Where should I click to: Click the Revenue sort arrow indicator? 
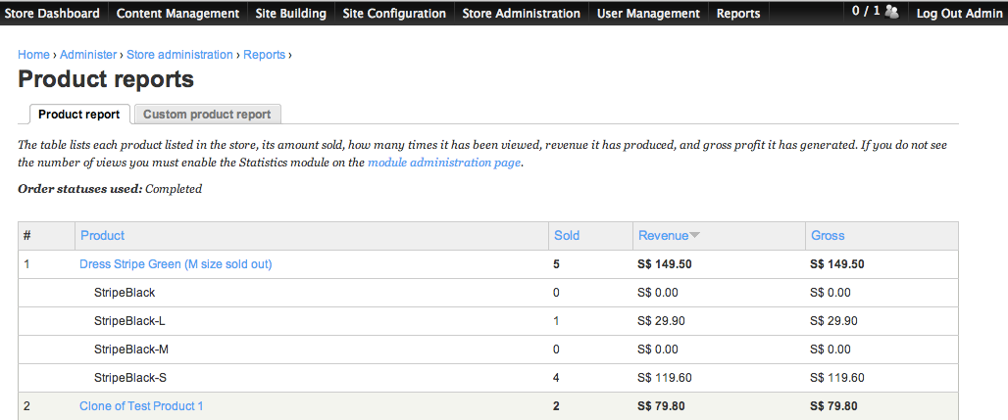click(x=694, y=235)
